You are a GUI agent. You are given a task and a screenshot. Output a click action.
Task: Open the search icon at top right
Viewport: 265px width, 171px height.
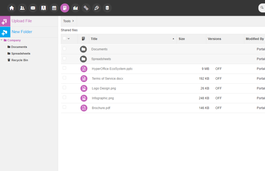pyautogui.click(x=262, y=8)
